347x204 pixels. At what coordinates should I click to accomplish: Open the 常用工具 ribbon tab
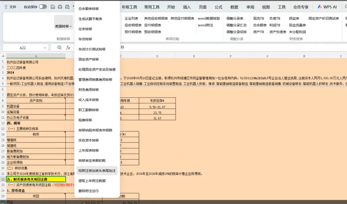[x=152, y=7]
